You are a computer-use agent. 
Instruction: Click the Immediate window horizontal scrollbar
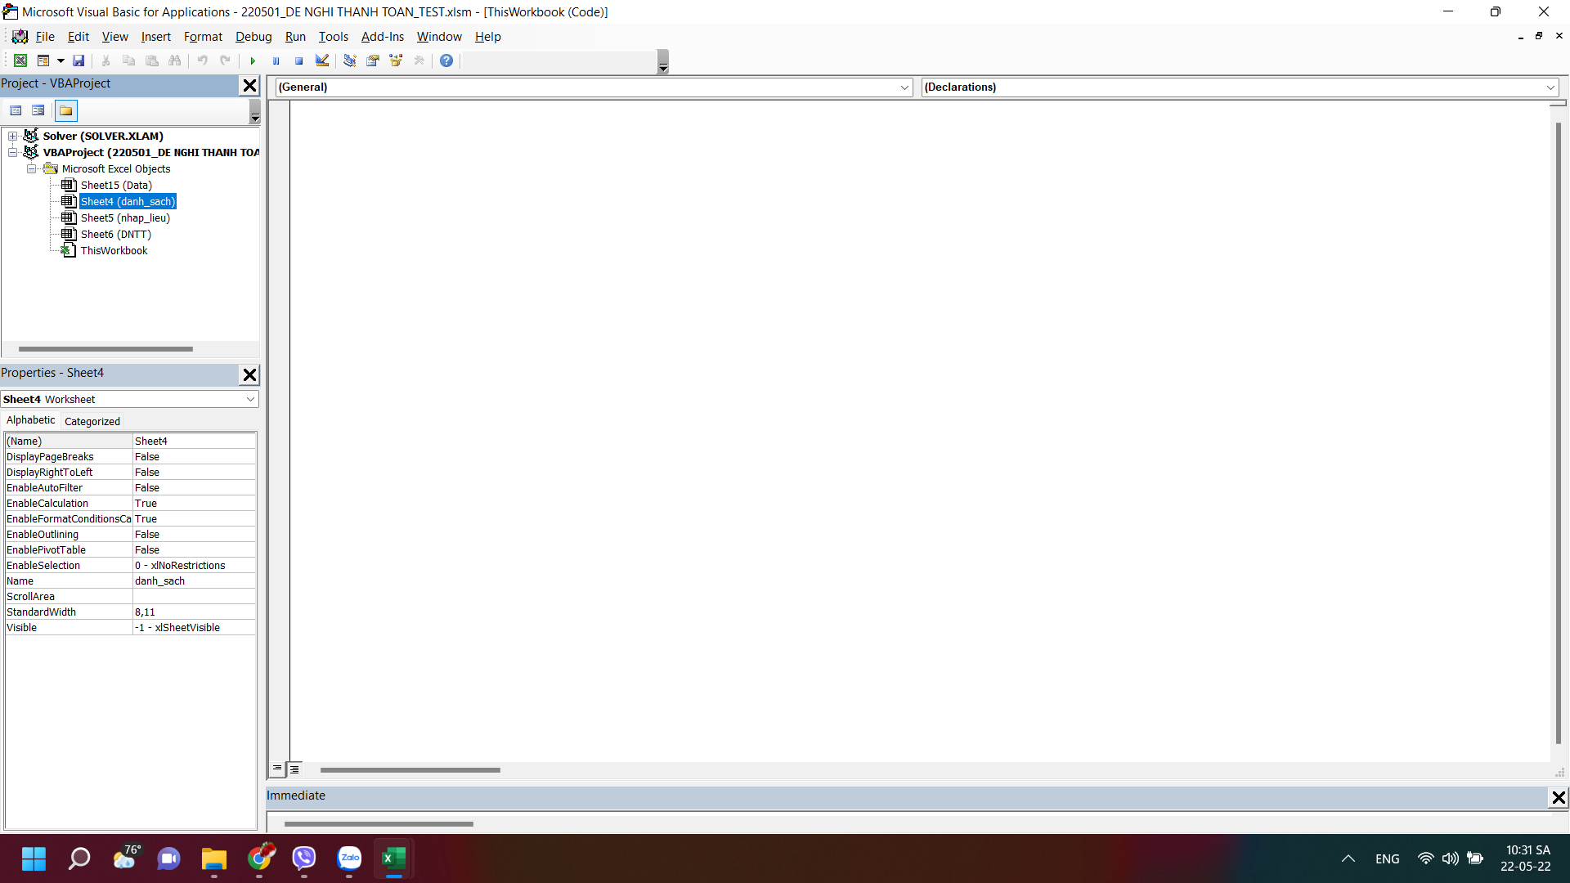[379, 824]
